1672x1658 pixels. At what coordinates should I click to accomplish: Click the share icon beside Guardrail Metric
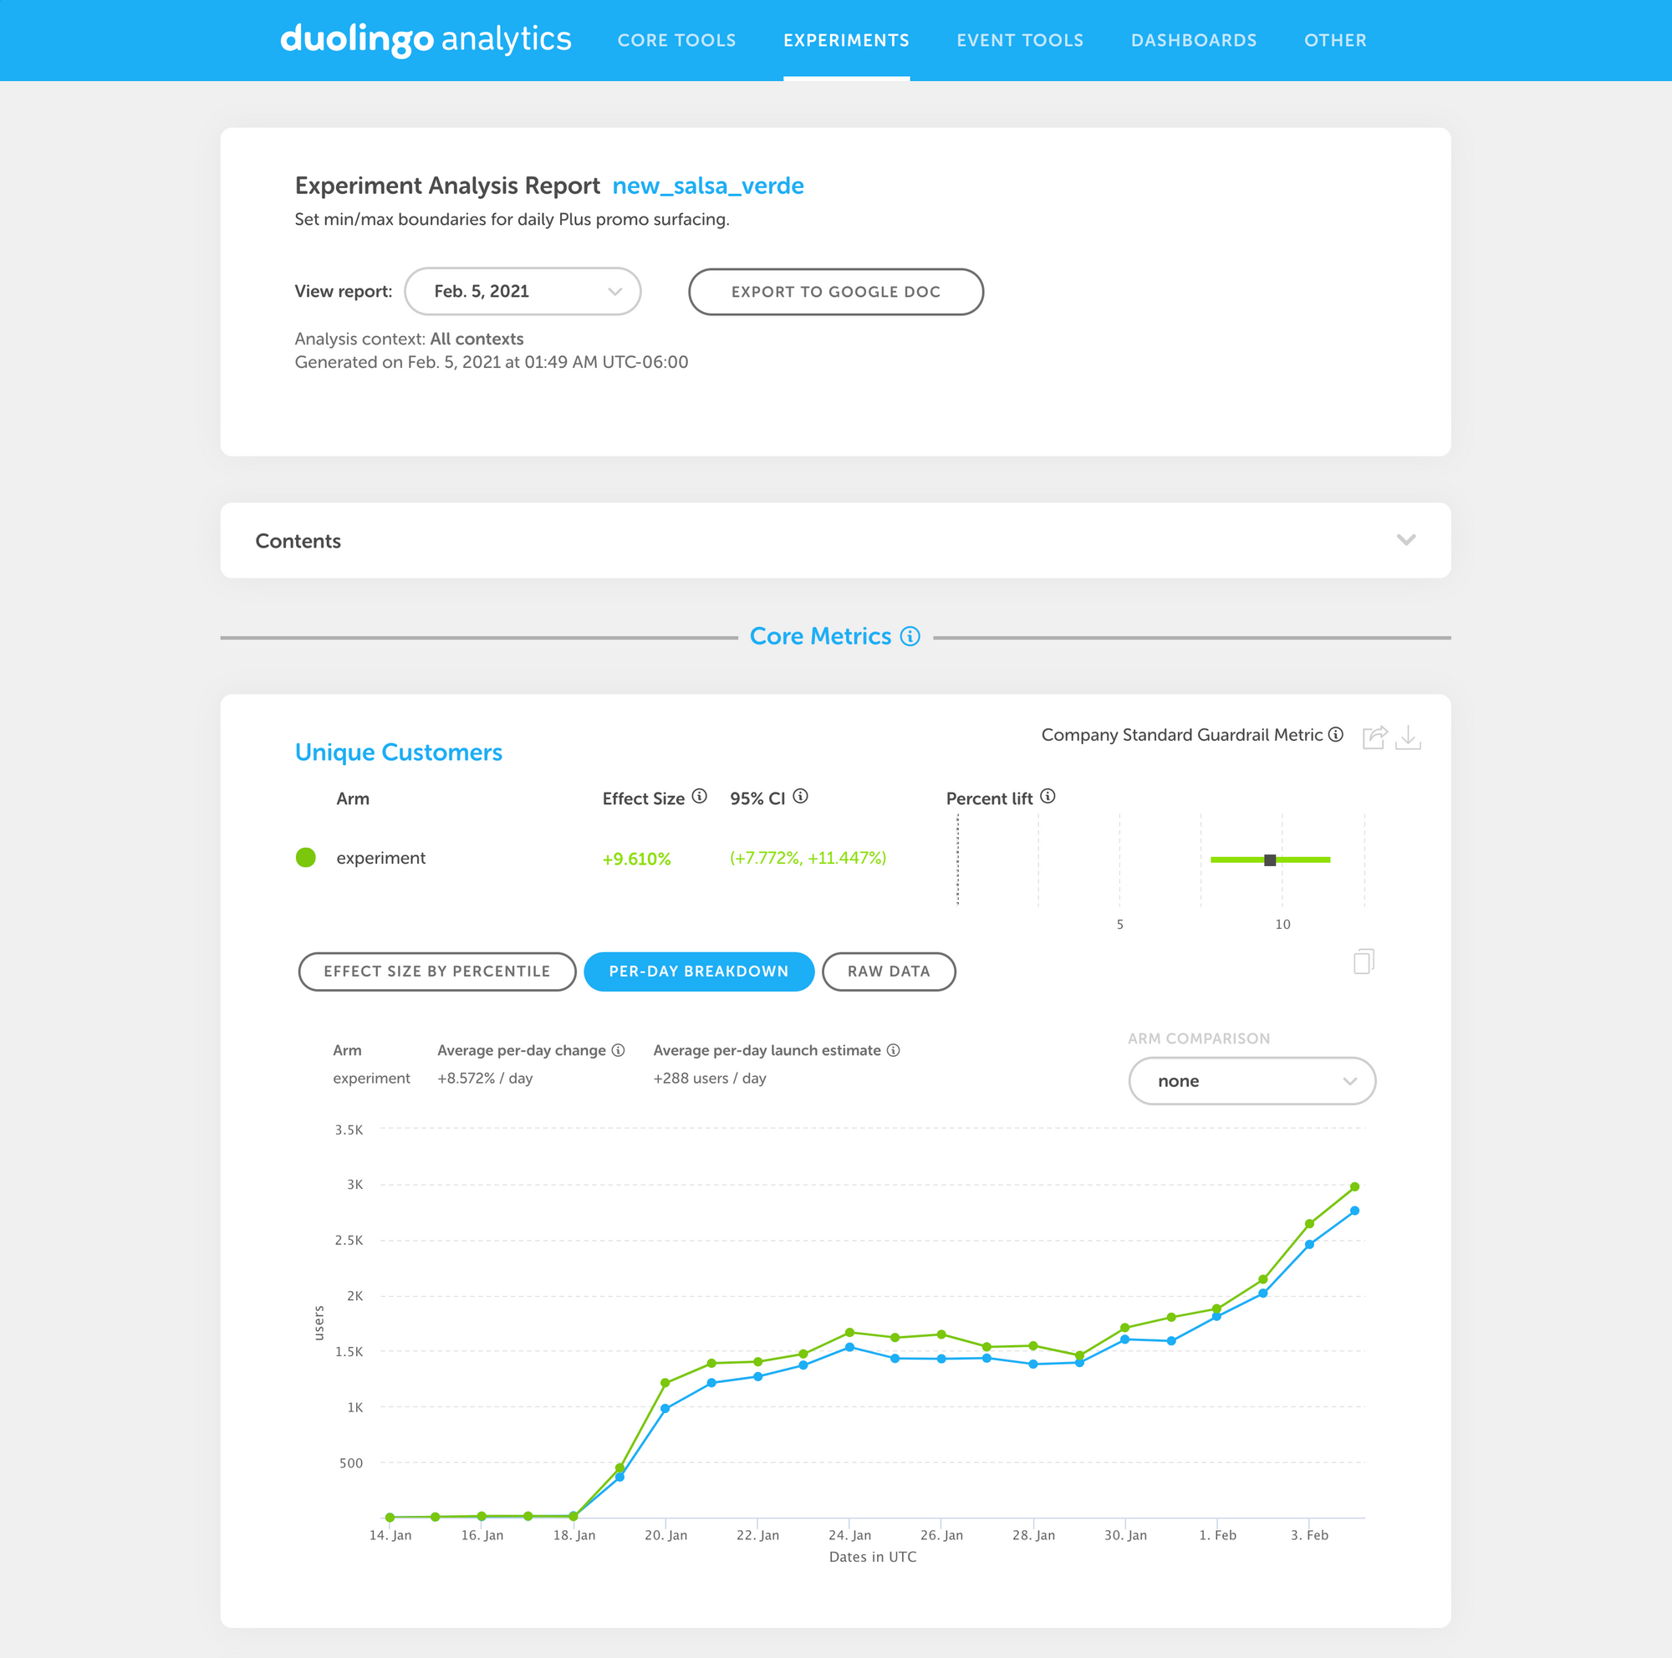click(x=1374, y=737)
